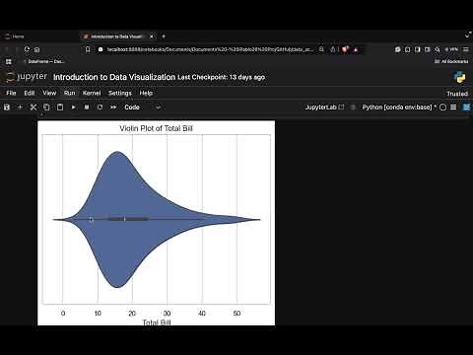Click the browser home icon beside reload
The height and width of the screenshot is (355, 473).
37,50
